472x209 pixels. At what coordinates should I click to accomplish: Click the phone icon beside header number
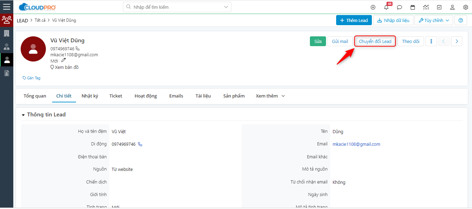tap(78, 49)
